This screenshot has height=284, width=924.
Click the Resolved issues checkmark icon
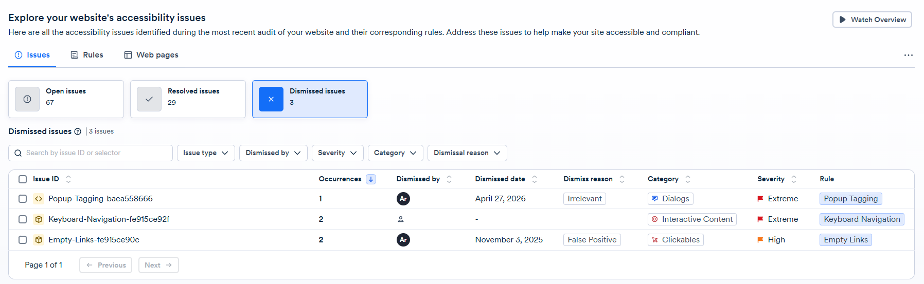149,99
